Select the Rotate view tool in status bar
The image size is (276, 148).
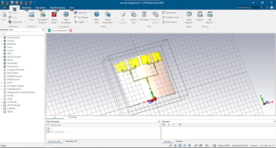[180, 145]
